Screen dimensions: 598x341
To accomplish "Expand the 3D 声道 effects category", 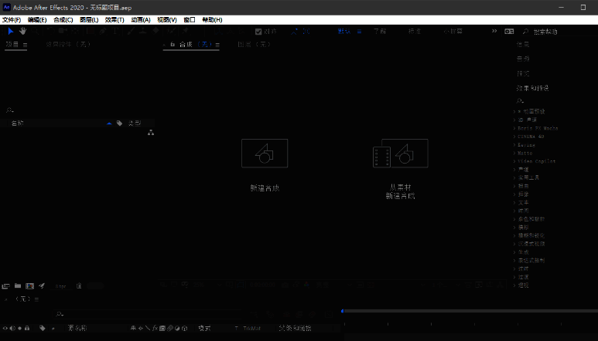I will click(514, 120).
